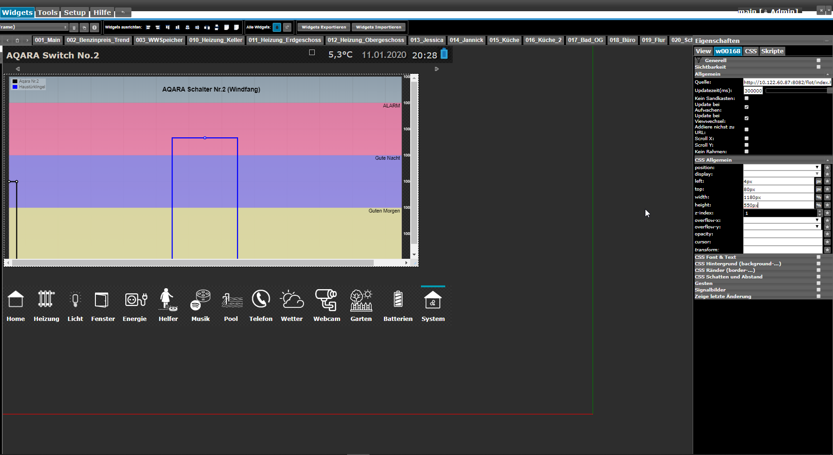Screen dimensions: 833x455
Task: Open the Tools menu
Action: [48, 13]
